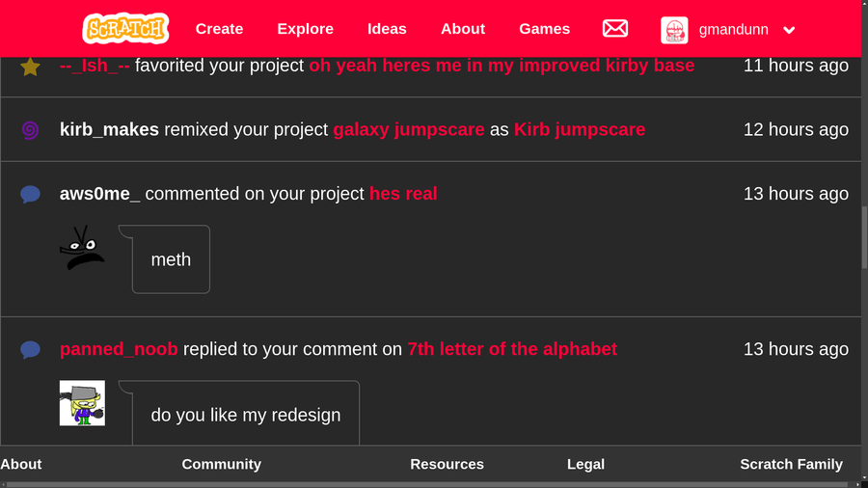Open the messages envelope icon
This screenshot has width=868, height=488.
[x=615, y=29]
